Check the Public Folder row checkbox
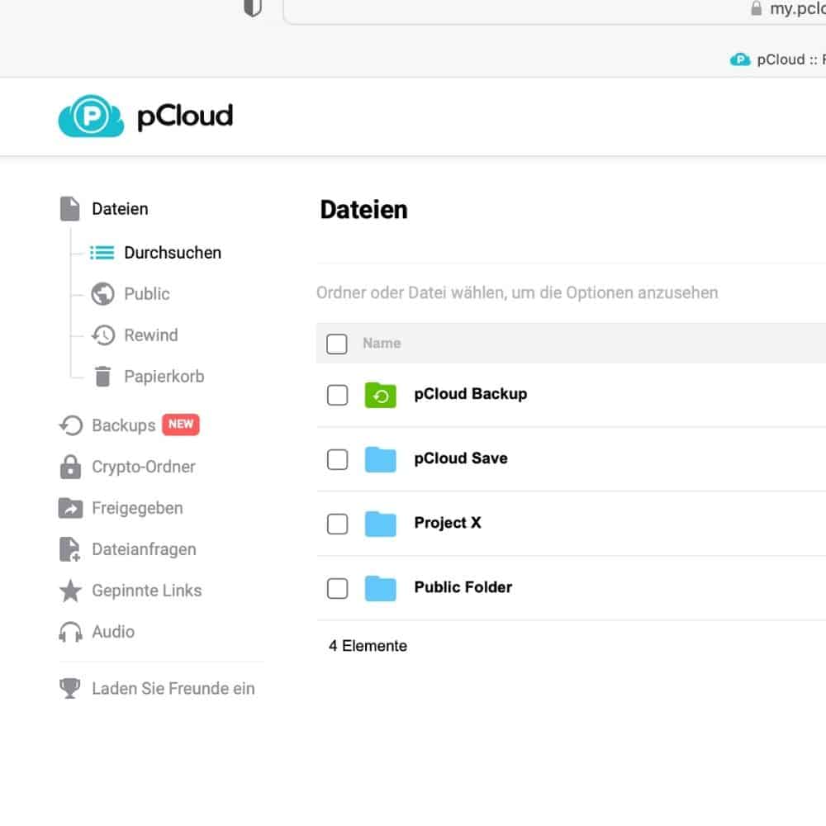The height and width of the screenshot is (826, 826). coord(337,588)
